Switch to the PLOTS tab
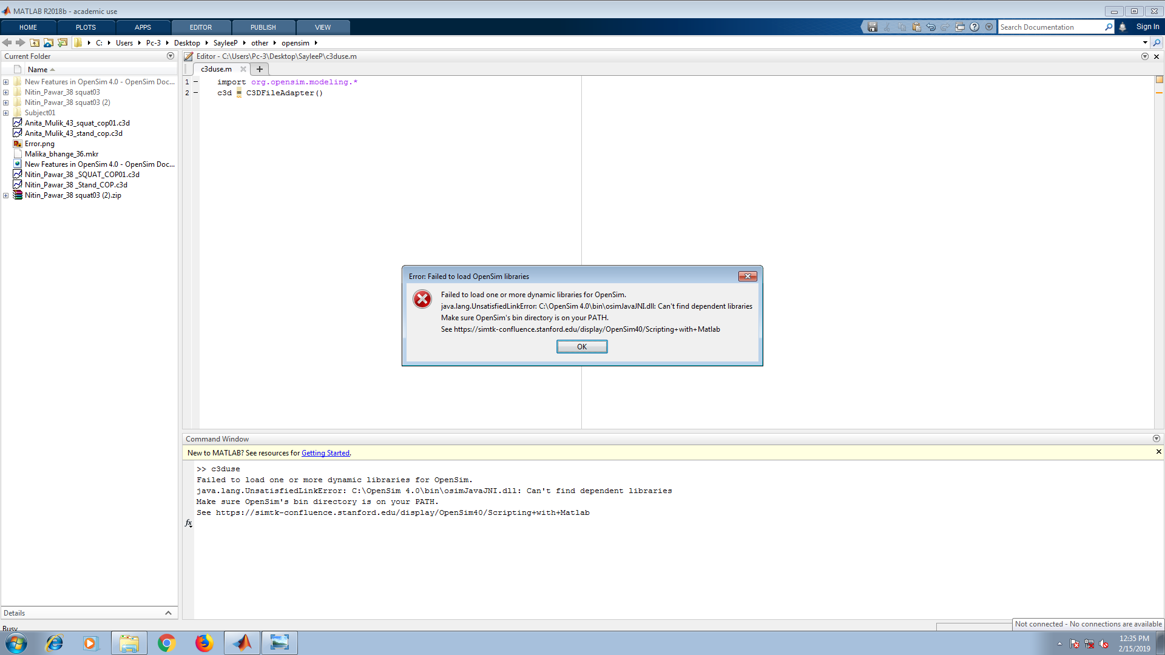This screenshot has height=655, width=1165. tap(86, 27)
